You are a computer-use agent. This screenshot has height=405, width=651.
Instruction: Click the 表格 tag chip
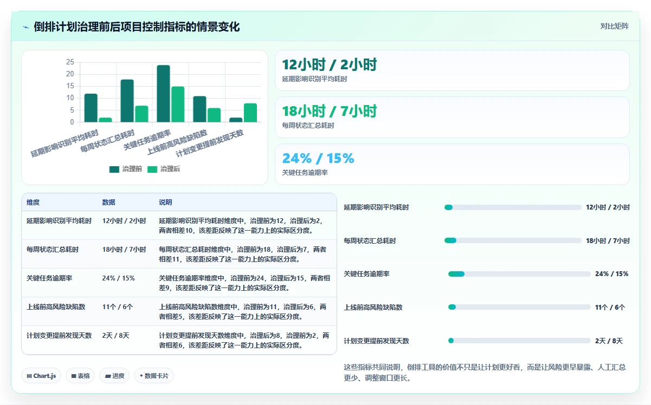pyautogui.click(x=80, y=376)
